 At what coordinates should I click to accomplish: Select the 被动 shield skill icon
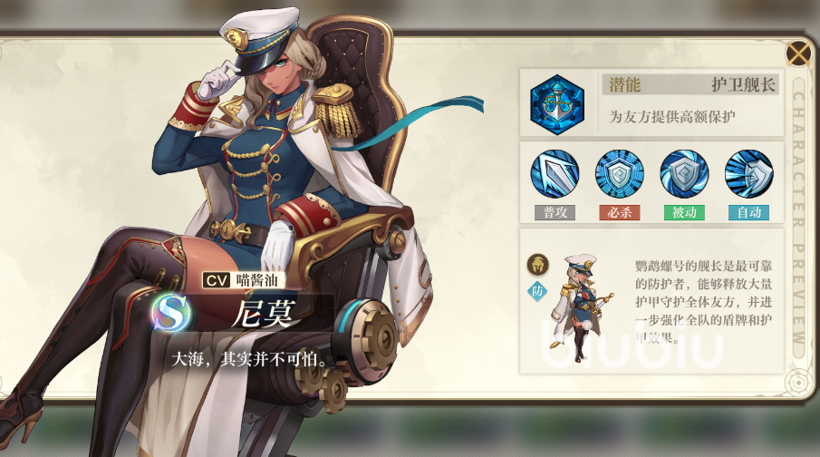point(684,174)
